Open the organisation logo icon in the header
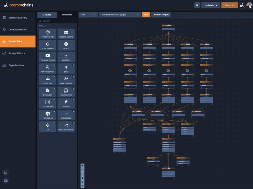Image resolution: width=253 pixels, height=189 pixels. click(x=242, y=5)
